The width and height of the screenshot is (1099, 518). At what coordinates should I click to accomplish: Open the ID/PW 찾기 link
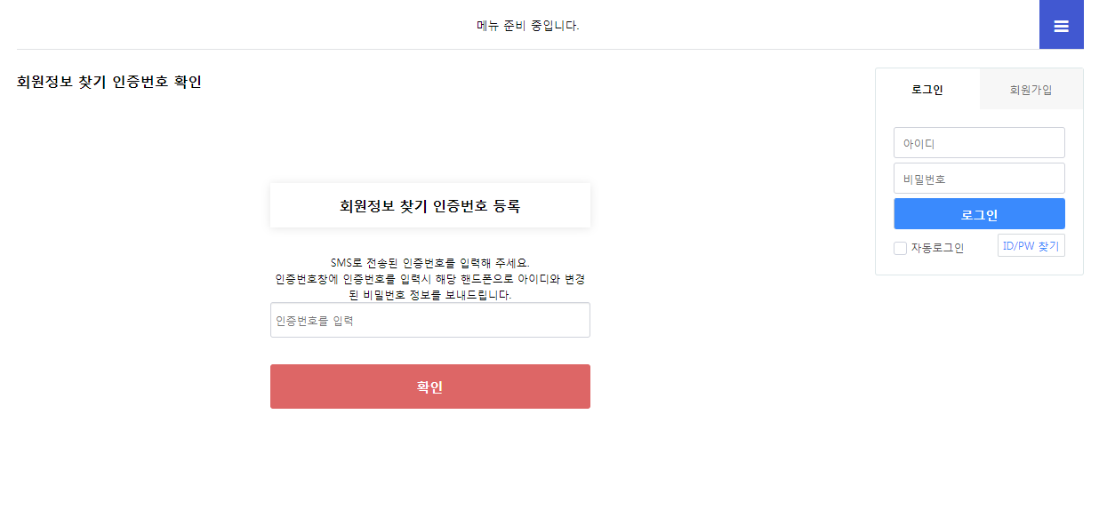(x=1031, y=246)
